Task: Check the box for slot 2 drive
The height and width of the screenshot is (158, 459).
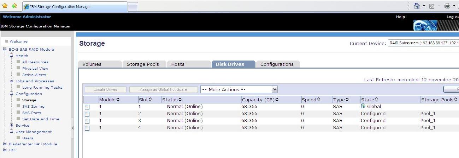Action: (x=87, y=114)
